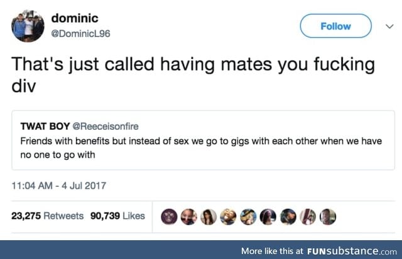Open the dominic display name link
The width and height of the screenshot is (402, 259).
pyautogui.click(x=75, y=18)
